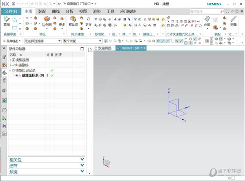Viewport: 245px width, 181px height.
Task: Click the save icon in quick access toolbar
Action: point(13,4)
